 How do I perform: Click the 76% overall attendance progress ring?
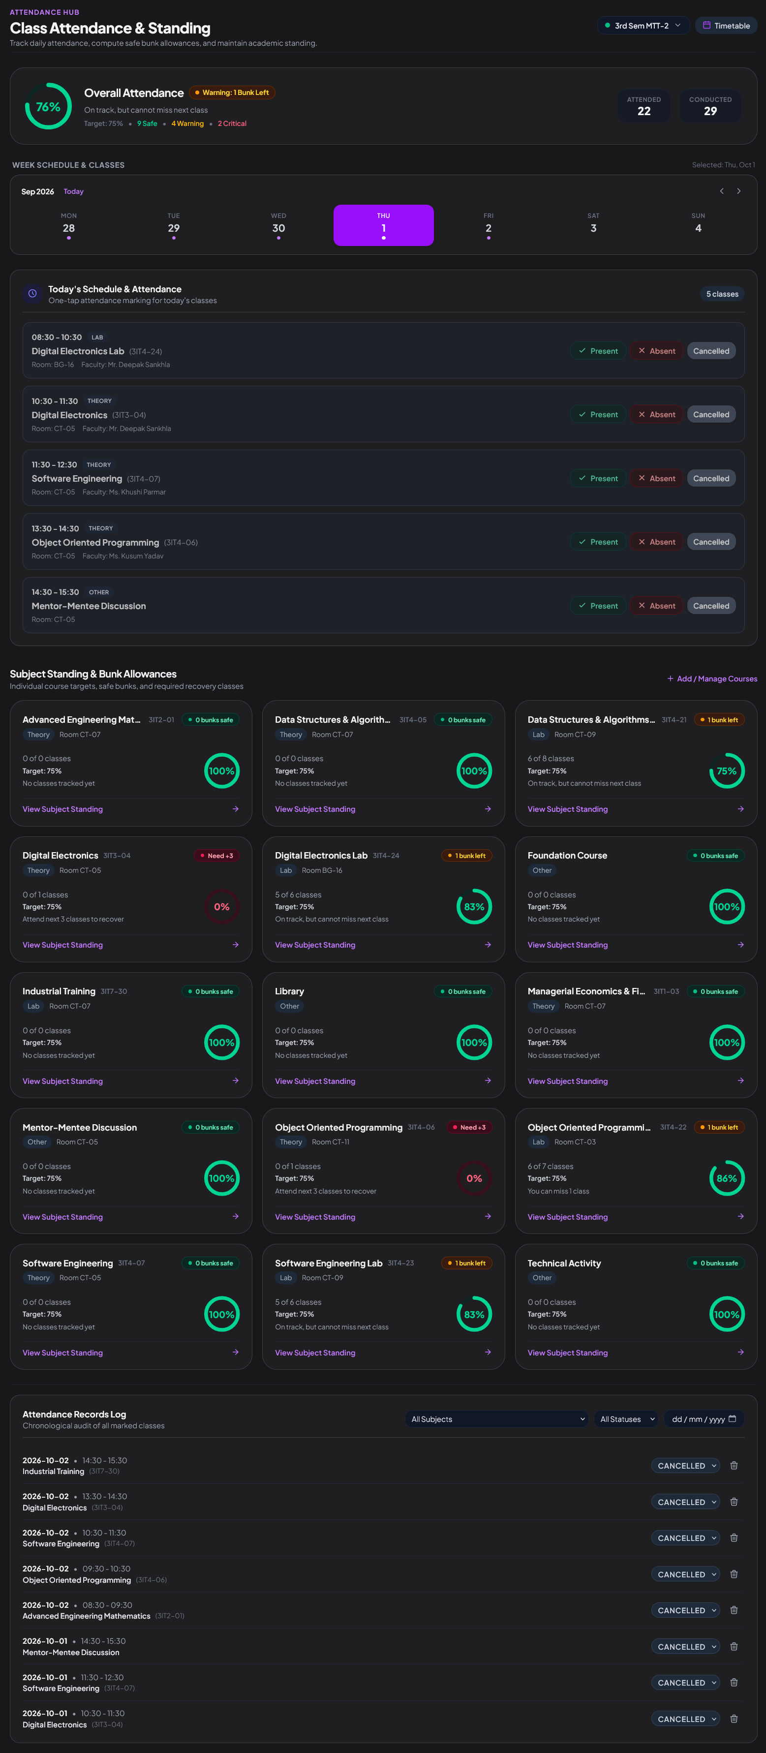[x=48, y=106]
